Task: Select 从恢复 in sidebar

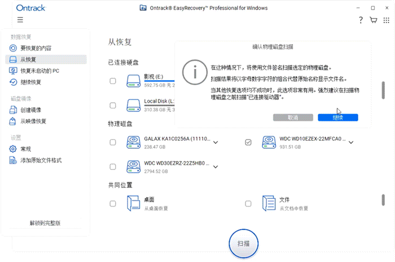Action: [x=46, y=59]
